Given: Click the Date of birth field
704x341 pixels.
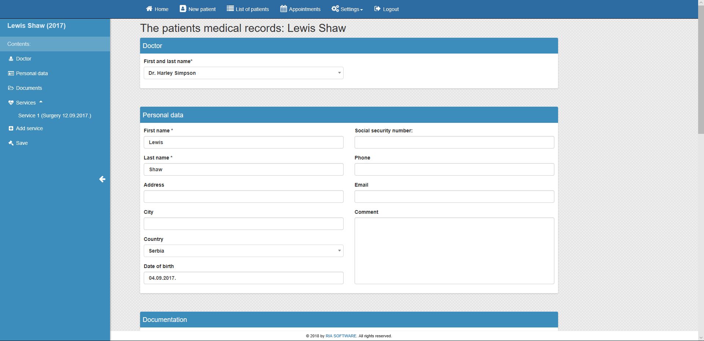Looking at the screenshot, I should (243, 278).
